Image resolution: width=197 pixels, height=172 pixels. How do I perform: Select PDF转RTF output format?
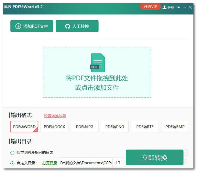click(x=145, y=126)
